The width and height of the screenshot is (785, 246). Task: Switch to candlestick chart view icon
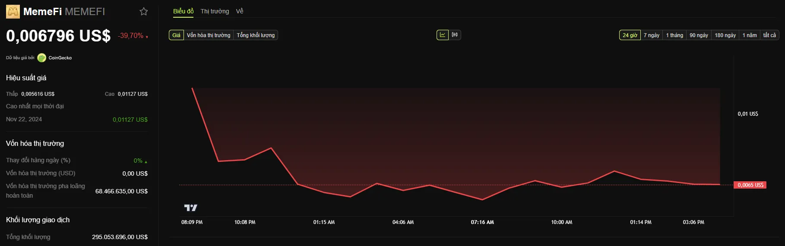tap(455, 35)
